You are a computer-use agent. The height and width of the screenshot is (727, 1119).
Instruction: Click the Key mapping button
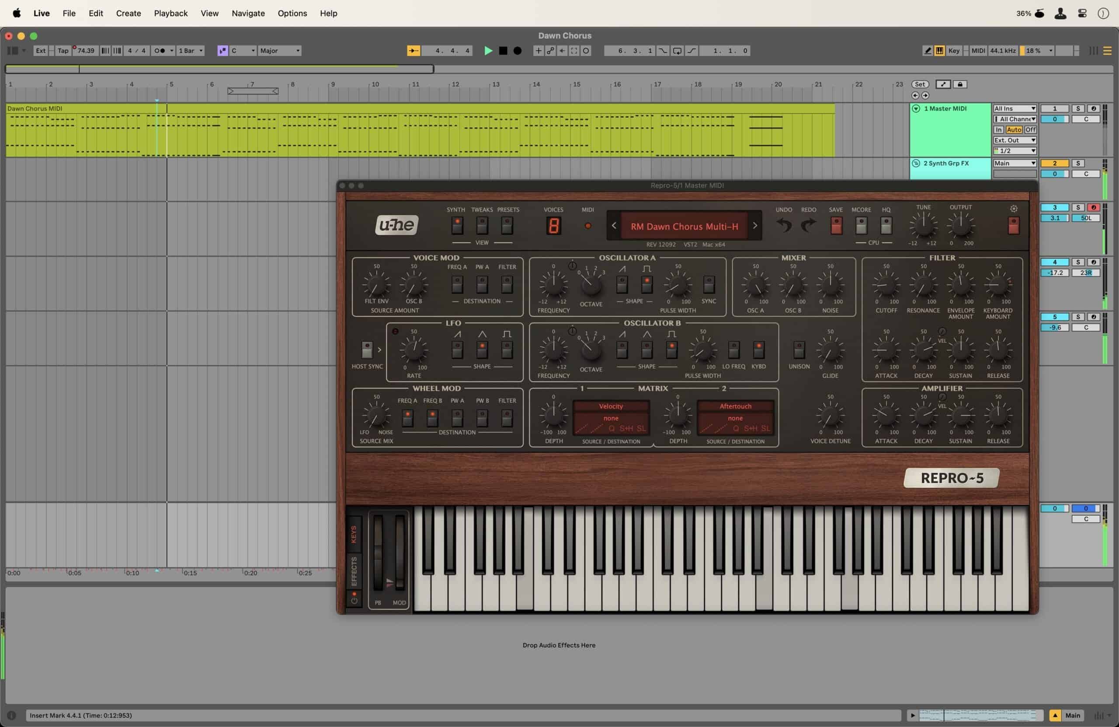point(953,51)
